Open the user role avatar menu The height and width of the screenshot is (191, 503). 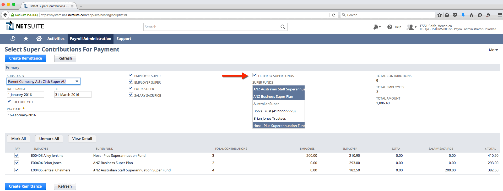412,27
